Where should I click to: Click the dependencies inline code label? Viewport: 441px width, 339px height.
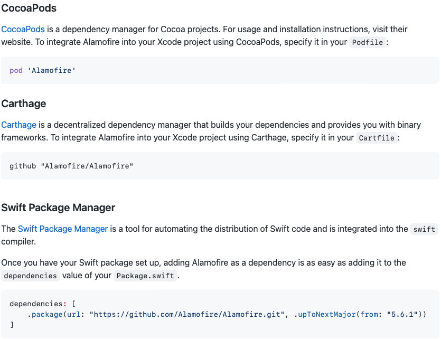pyautogui.click(x=31, y=276)
